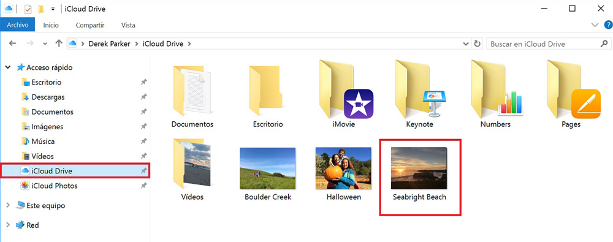Viewport: 613px width, 242px height.
Task: Click the pin icon next to iCloud Photos
Action: click(x=144, y=186)
